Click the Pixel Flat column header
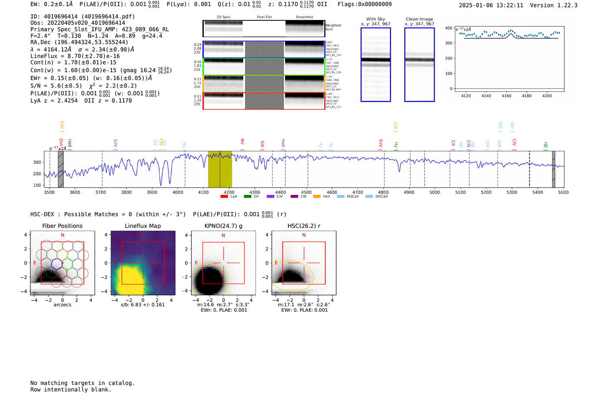The image size is (608, 413). tap(264, 17)
